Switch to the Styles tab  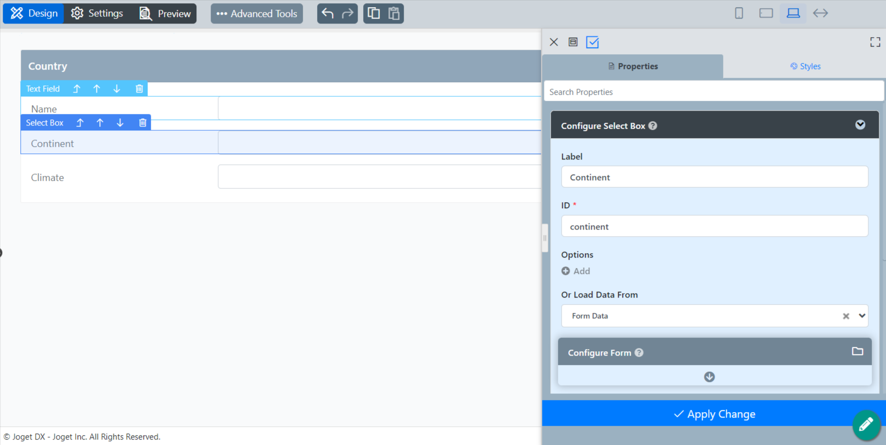pos(805,66)
